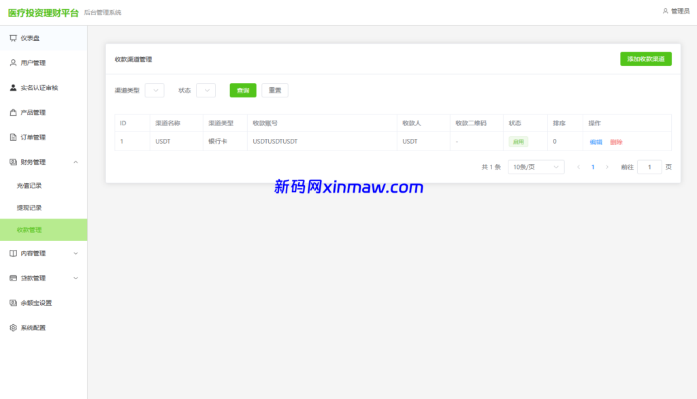Open 仪表盘 in the sidebar

pyautogui.click(x=44, y=38)
